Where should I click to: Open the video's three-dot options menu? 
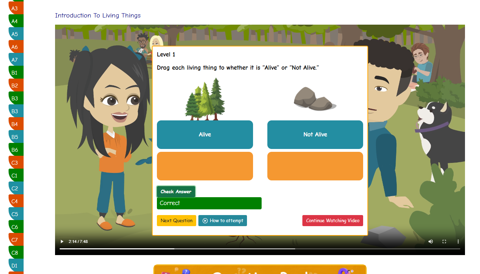click(458, 241)
